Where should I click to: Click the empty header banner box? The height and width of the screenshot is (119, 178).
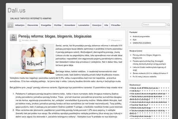[x=117, y=12]
